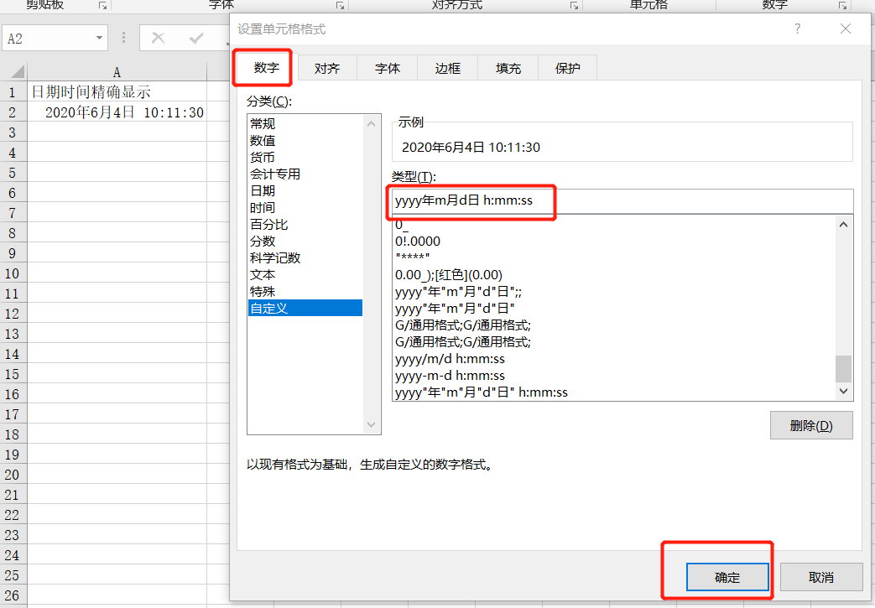Open the 对齐 tab
This screenshot has height=608, width=875.
coord(327,68)
